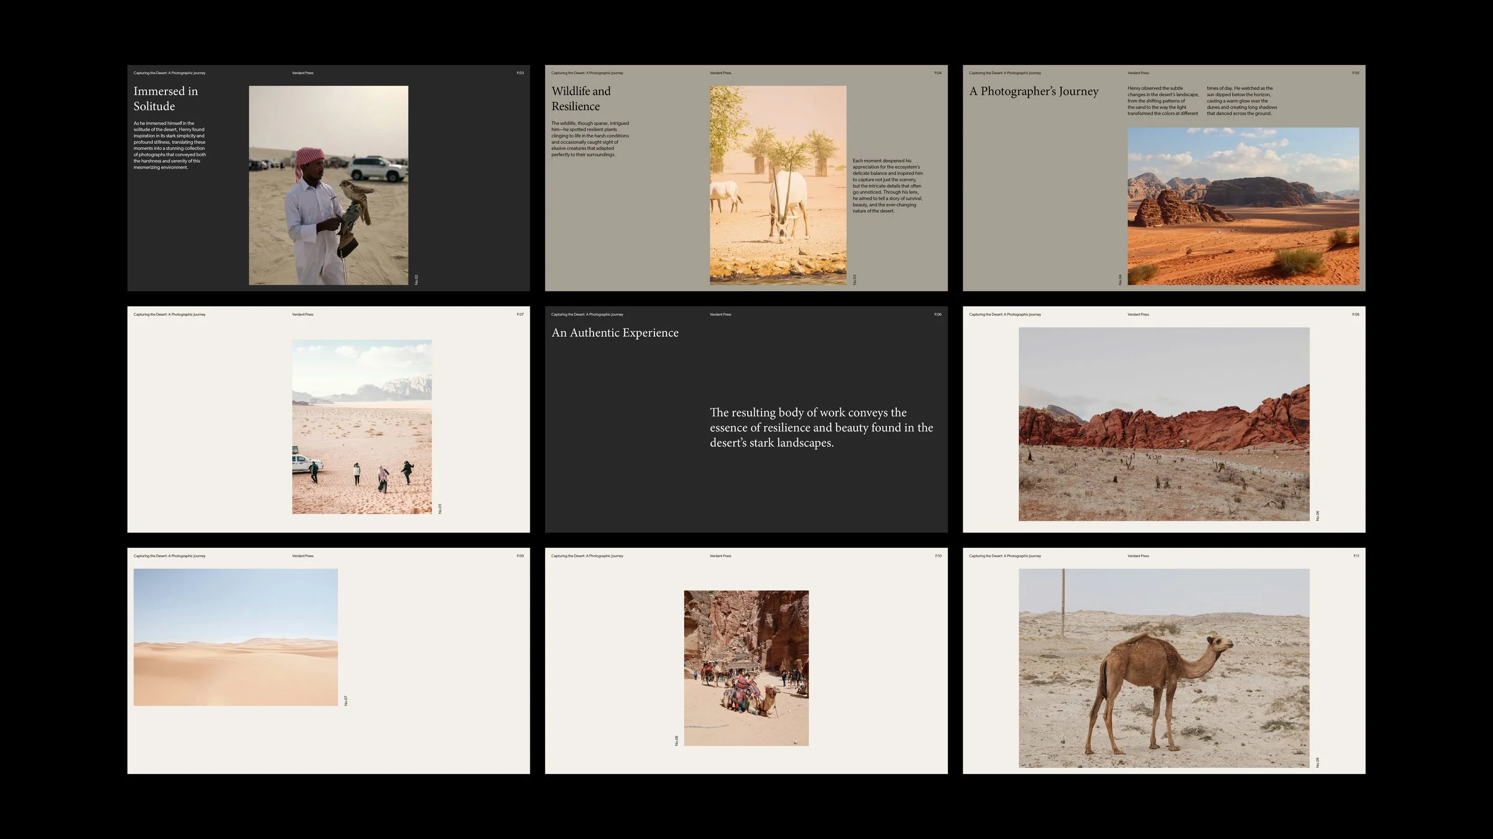1493x839 pixels.
Task: Open the Petra canyon camels photo
Action: (746, 668)
